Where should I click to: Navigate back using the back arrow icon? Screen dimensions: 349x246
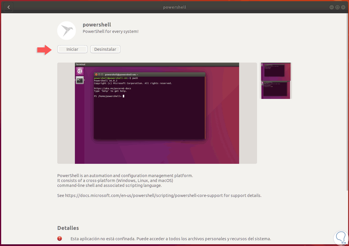click(x=8, y=7)
